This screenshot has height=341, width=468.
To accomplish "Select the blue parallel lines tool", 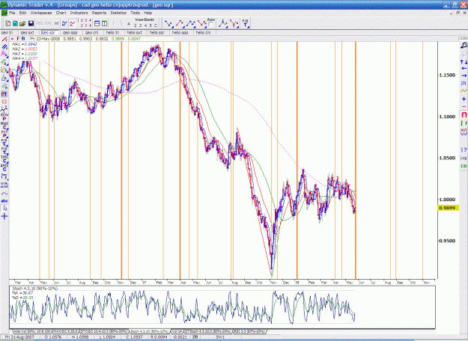I will (x=4, y=47).
